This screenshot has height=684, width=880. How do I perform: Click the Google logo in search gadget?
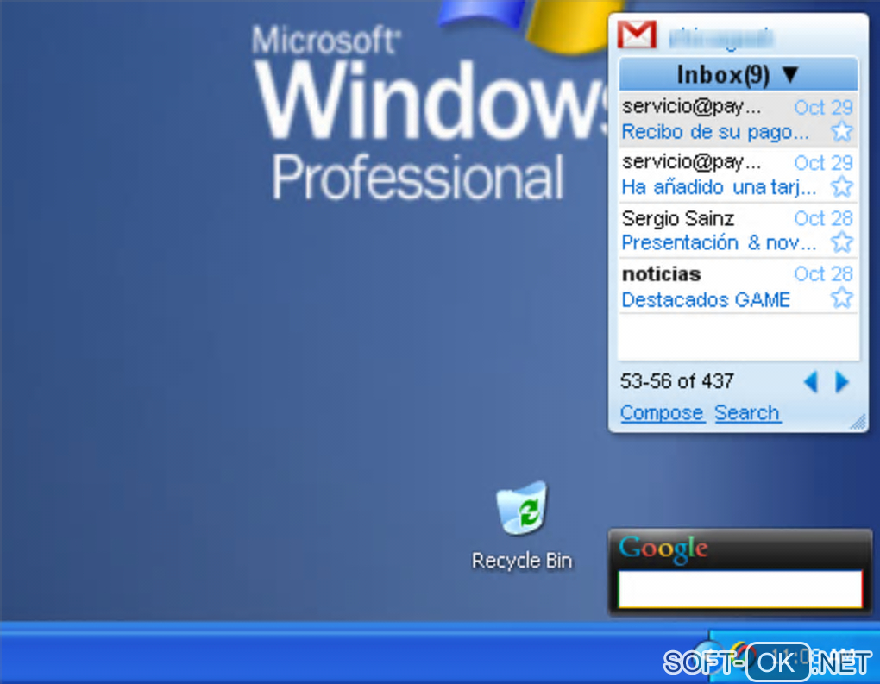coord(663,549)
